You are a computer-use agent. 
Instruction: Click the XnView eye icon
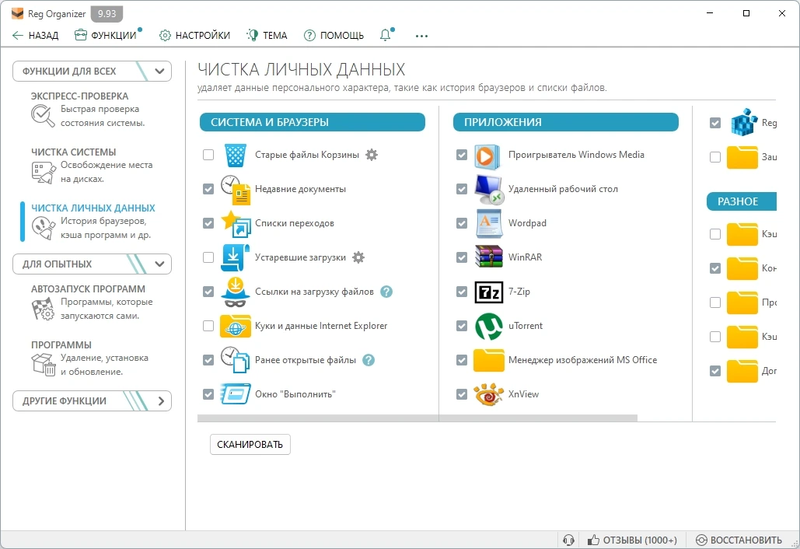(x=489, y=394)
